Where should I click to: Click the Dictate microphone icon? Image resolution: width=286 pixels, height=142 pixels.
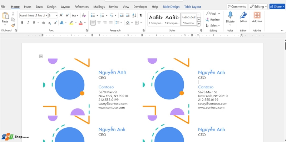coord(230,15)
